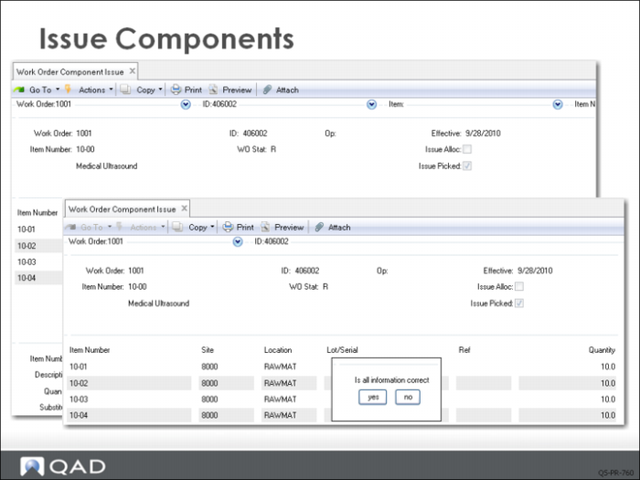640x480 pixels.
Task: Click the QAD logo in footer
Action: pos(63,465)
